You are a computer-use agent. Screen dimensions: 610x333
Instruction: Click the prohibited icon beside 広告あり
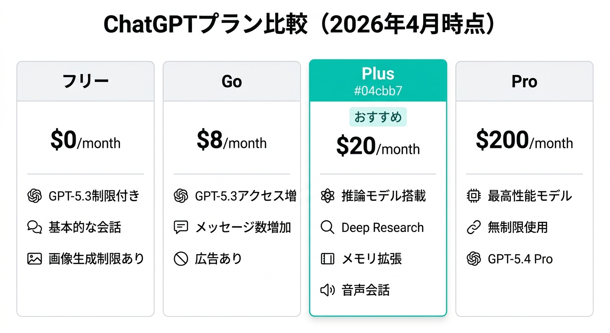(x=181, y=259)
